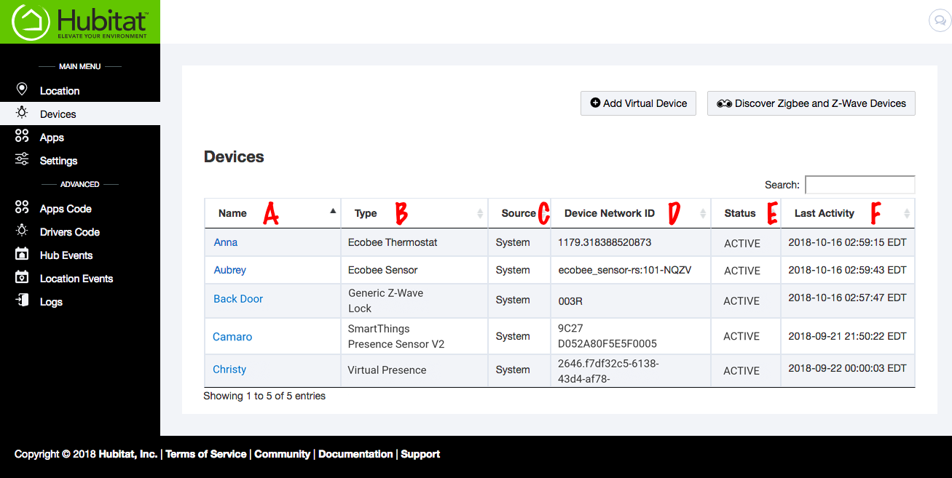The height and width of the screenshot is (478, 952).
Task: Click the Hubitat logo in the header
Action: point(80,22)
